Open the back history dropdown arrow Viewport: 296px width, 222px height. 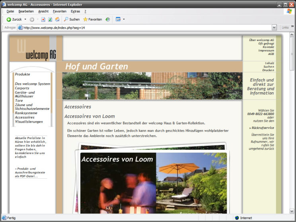(25, 19)
